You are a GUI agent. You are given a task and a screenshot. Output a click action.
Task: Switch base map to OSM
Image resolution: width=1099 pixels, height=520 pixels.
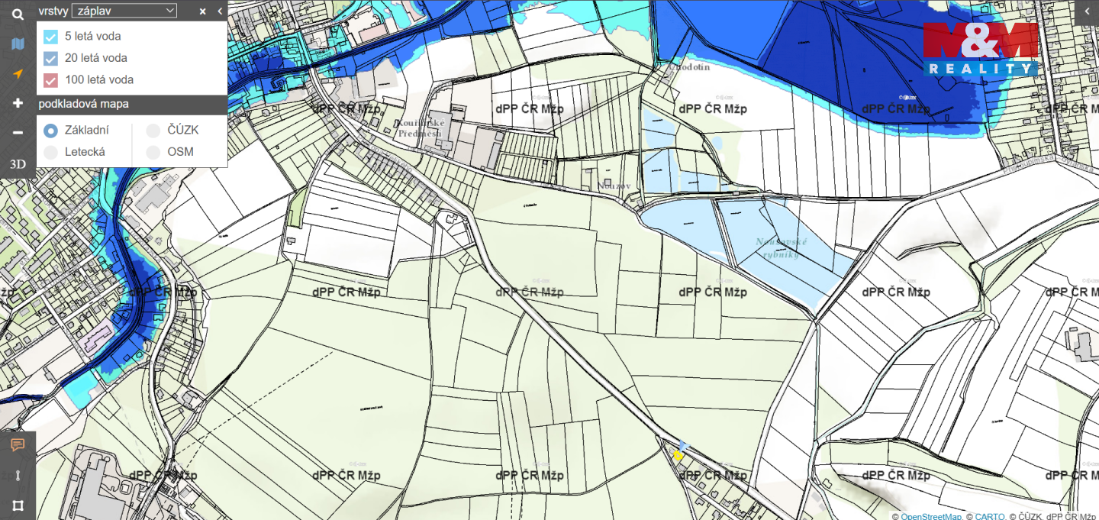[x=153, y=152]
